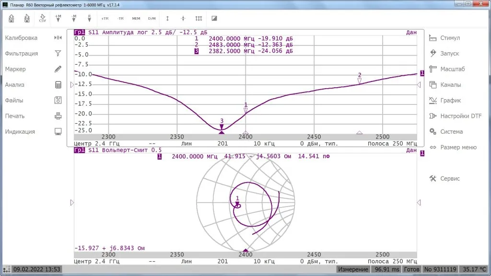This screenshot has height=276, width=491.
Task: Click the Smith chart readout 41.915 - j4.5603 Ом
Action: 257,156
